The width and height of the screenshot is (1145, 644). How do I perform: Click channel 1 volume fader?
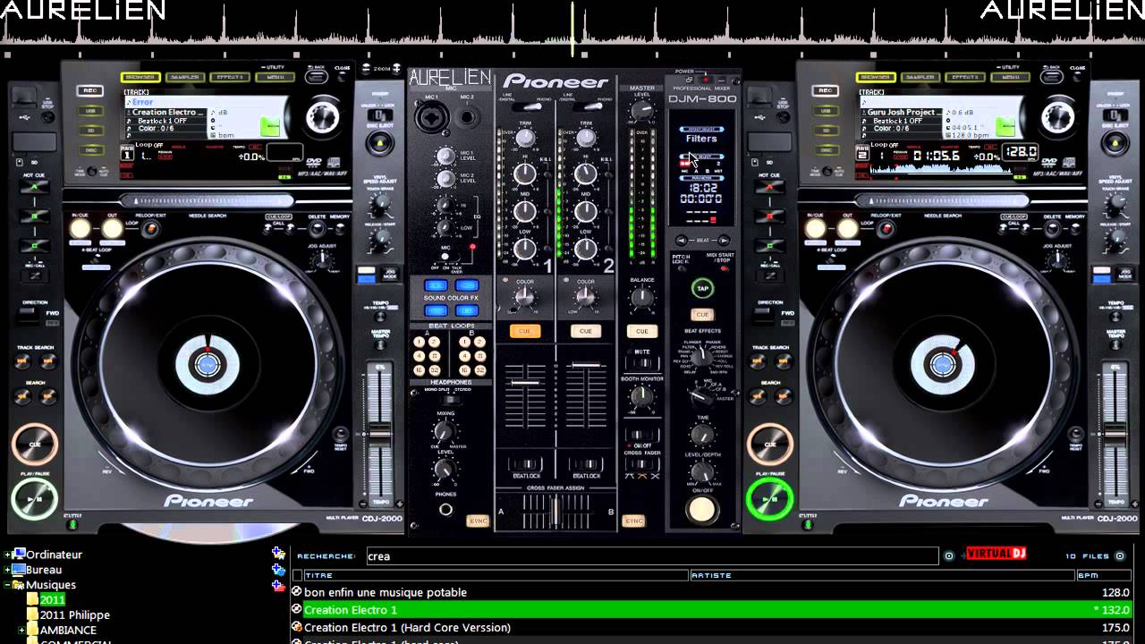pos(525,383)
